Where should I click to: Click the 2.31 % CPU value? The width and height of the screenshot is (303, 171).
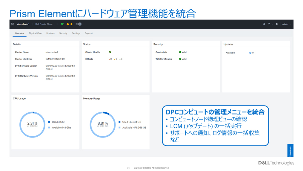pyautogui.click(x=32, y=123)
